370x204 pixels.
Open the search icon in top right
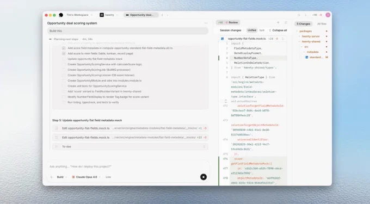pyautogui.click(x=299, y=15)
